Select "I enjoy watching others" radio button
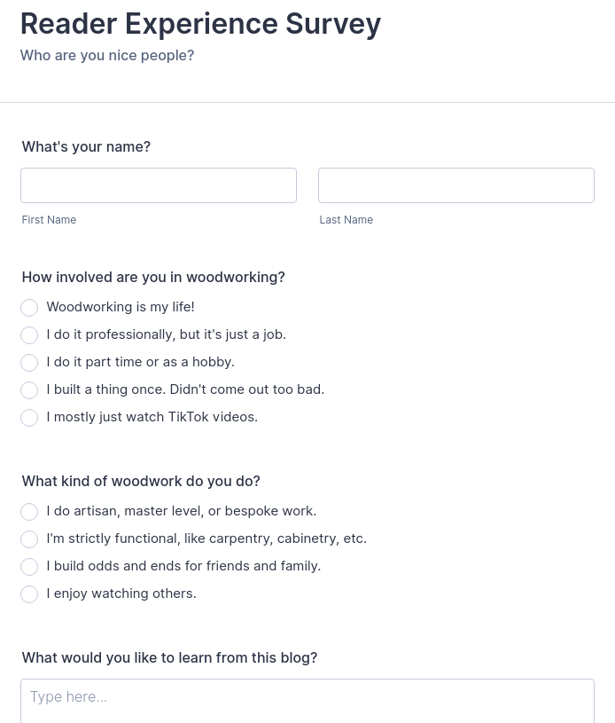Viewport: 615px width, 723px height. pos(29,594)
